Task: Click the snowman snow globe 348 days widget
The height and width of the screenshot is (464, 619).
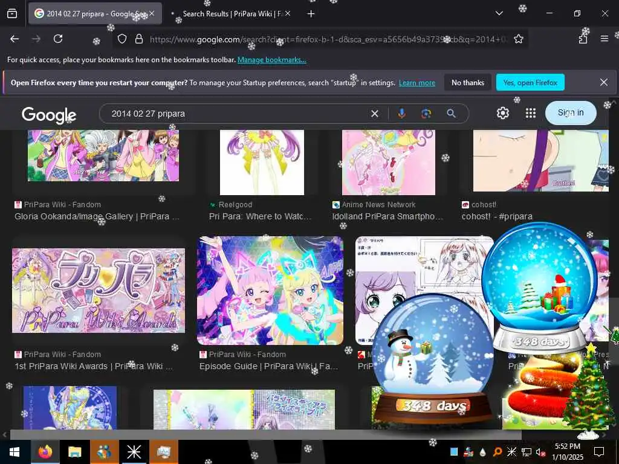Action: coord(433,359)
